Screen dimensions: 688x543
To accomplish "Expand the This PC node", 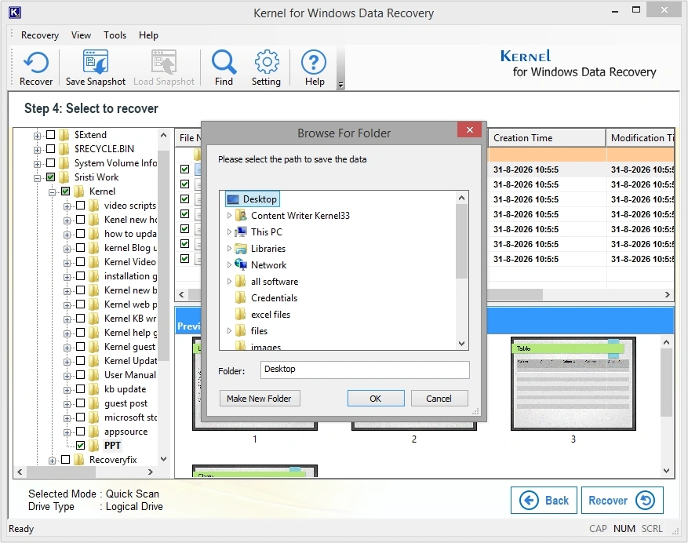I will pos(229,231).
